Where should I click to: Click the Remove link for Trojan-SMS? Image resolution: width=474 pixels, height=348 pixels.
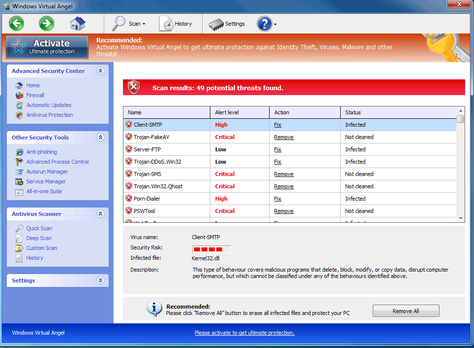284,174
